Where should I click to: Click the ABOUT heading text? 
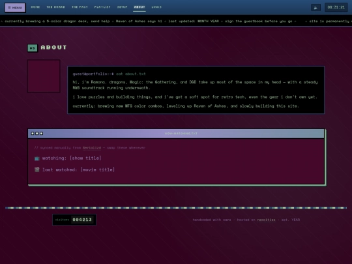click(x=54, y=48)
